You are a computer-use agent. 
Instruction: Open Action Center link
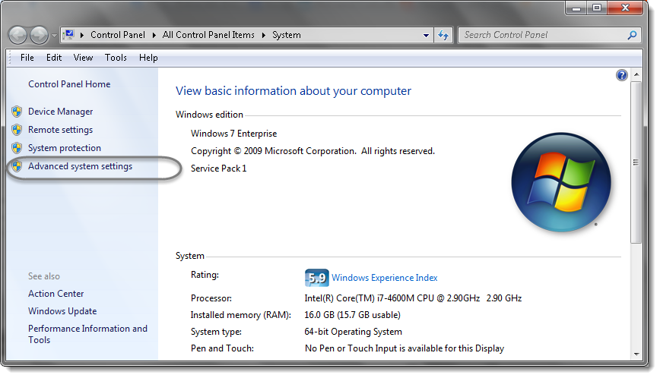[x=56, y=294]
